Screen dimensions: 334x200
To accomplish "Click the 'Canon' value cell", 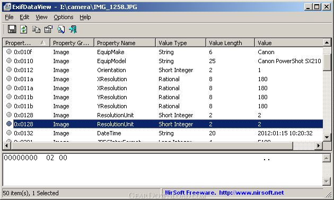I will [266, 52].
